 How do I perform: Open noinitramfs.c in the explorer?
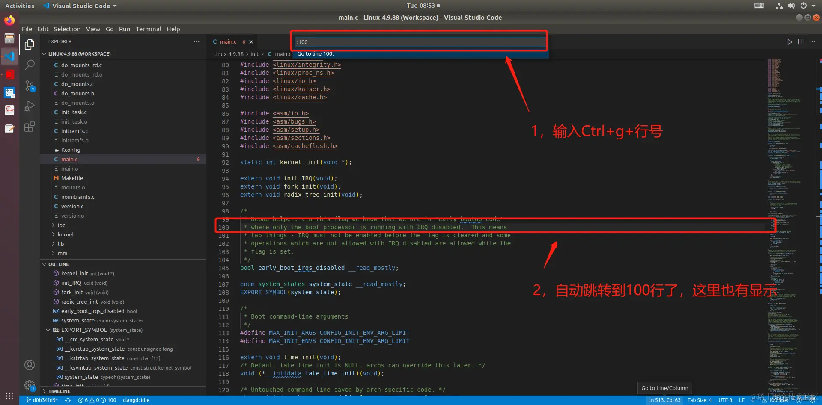pos(77,197)
